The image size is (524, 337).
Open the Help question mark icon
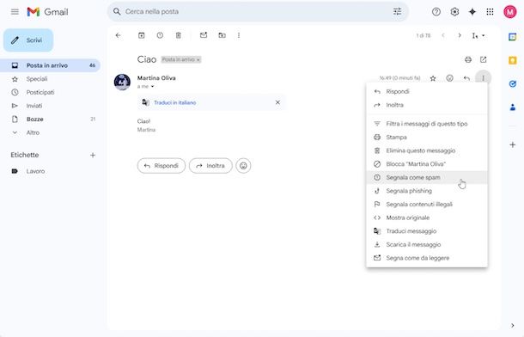point(436,12)
